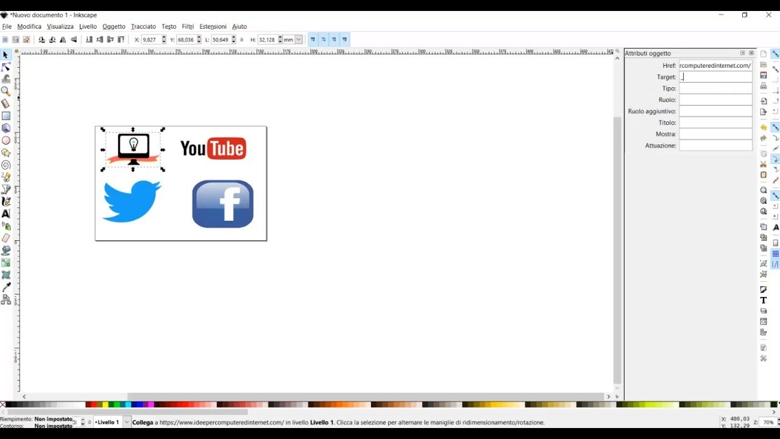The height and width of the screenshot is (439, 780).
Task: Select the Gradient tool
Action: click(x=5, y=263)
